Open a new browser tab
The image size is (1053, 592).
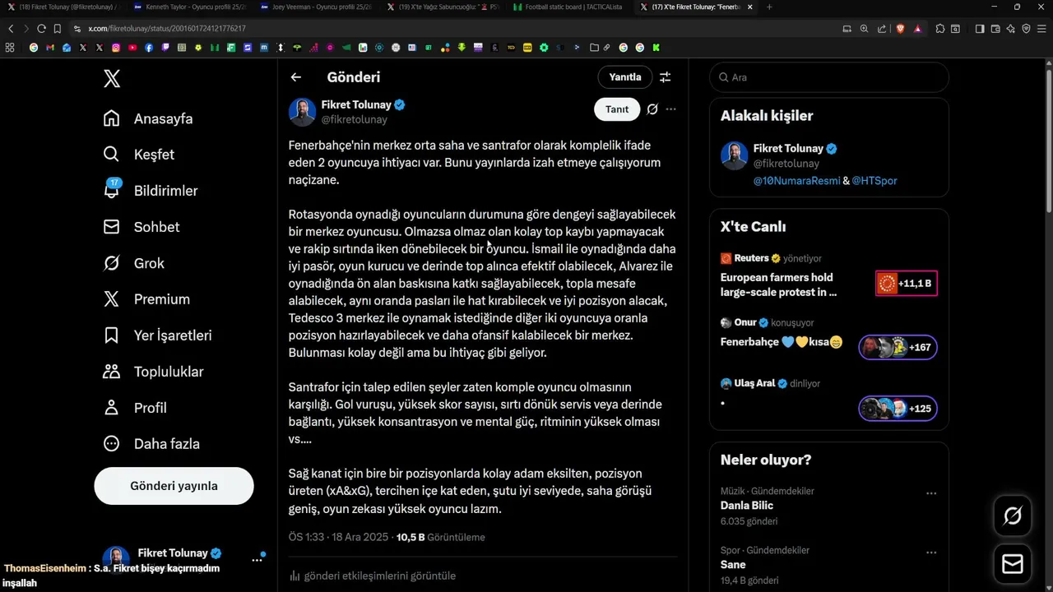click(769, 7)
